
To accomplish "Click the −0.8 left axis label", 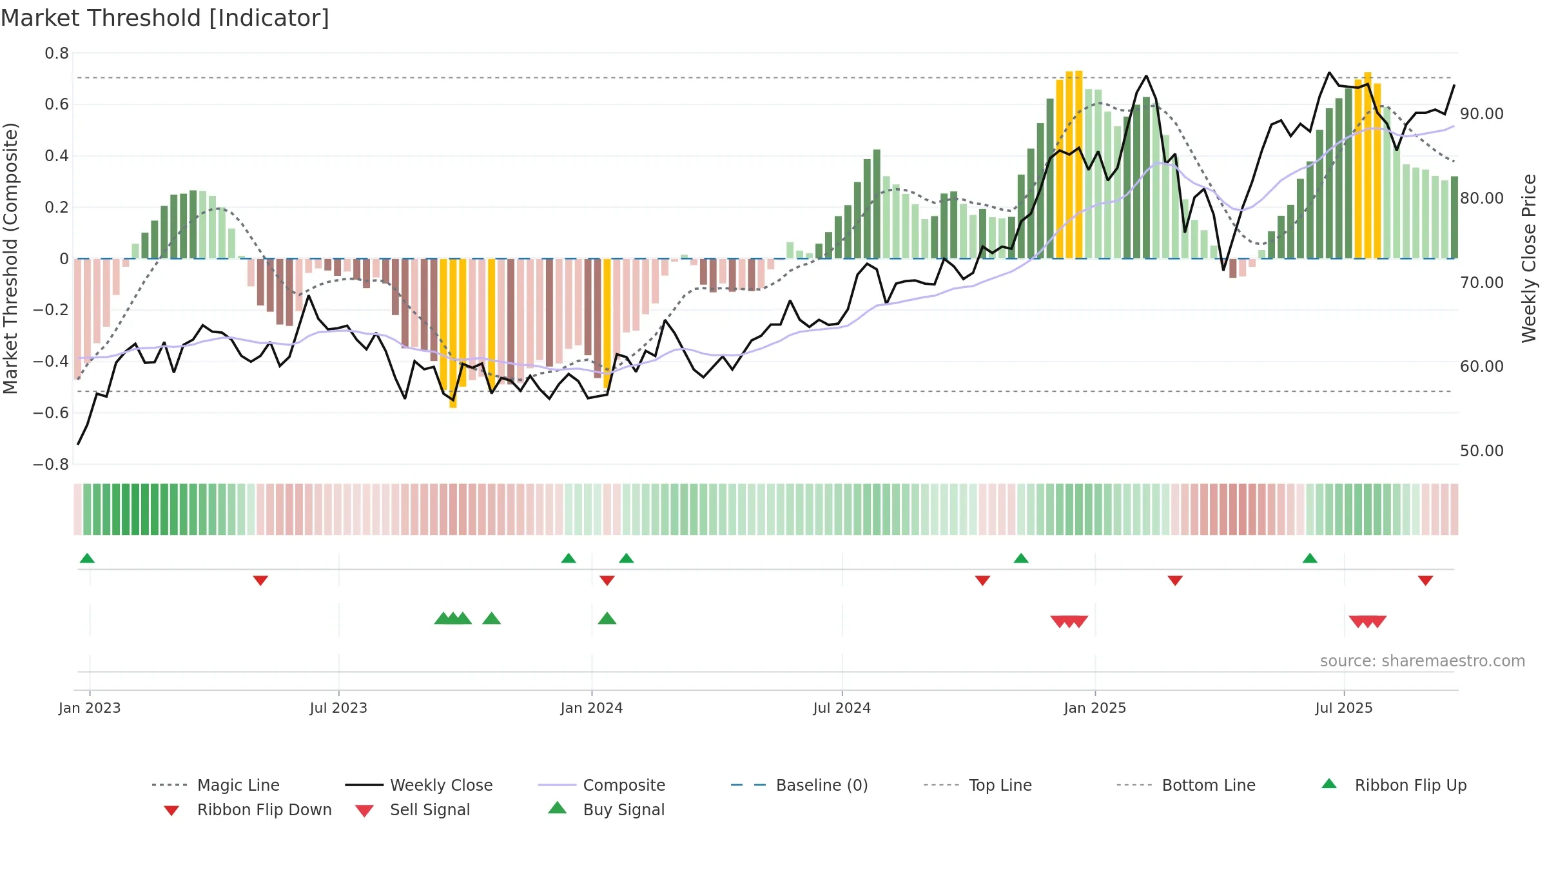I will 51,465.
